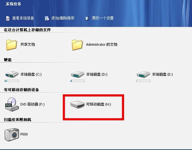Image resolution: width=192 pixels, height=150 pixels.
Task: Click E: drive usage bar
Action: [x=143, y=81]
